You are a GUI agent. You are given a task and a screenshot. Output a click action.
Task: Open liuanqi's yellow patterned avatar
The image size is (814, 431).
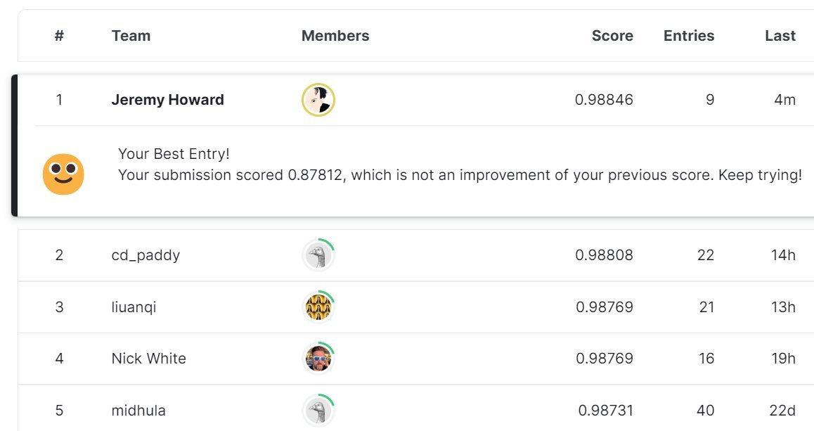coord(318,307)
